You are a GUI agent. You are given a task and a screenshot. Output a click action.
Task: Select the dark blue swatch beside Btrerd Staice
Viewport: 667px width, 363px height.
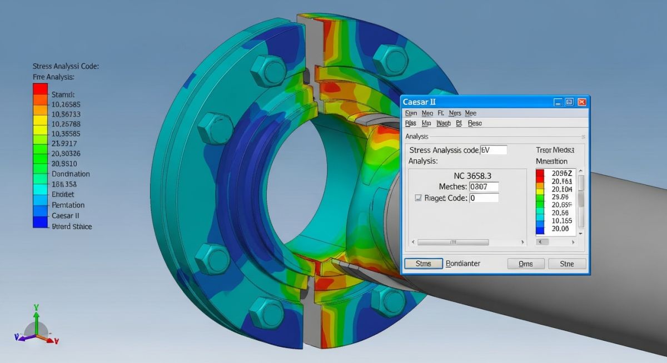click(40, 223)
